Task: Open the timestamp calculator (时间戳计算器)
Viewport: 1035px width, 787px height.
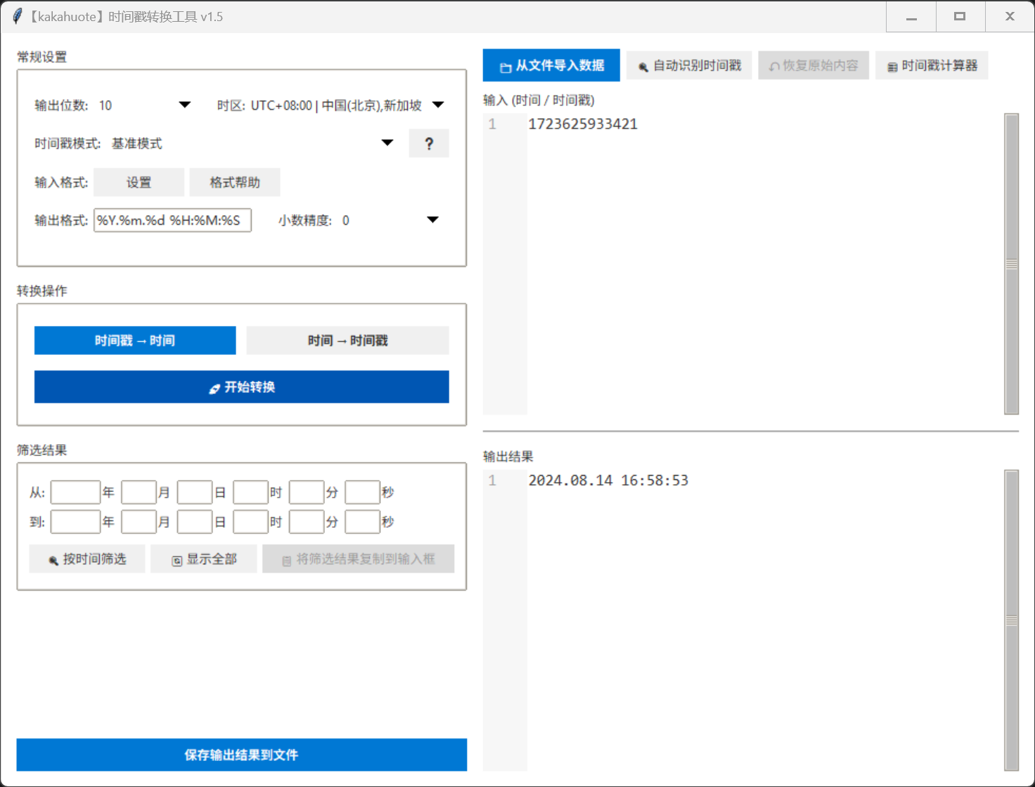Action: point(932,65)
